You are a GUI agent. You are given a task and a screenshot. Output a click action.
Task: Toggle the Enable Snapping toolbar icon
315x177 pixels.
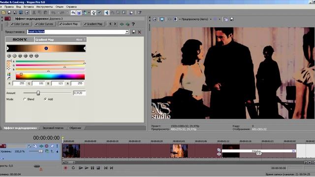point(73,13)
